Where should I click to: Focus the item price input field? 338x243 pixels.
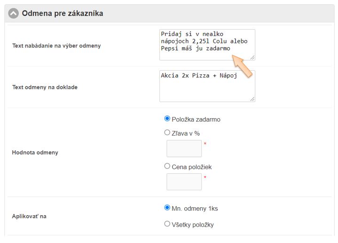click(184, 182)
